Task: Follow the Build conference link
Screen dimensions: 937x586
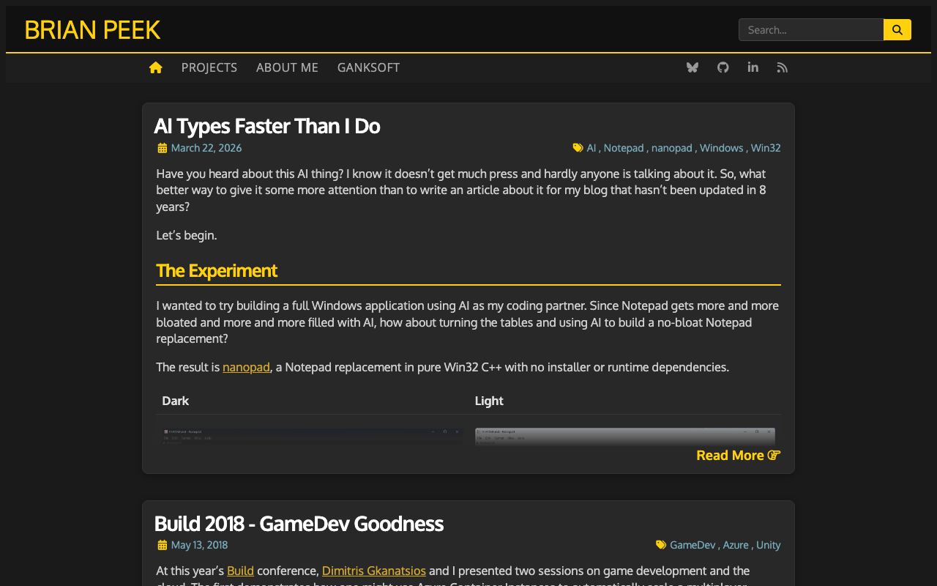Action: coord(240,571)
